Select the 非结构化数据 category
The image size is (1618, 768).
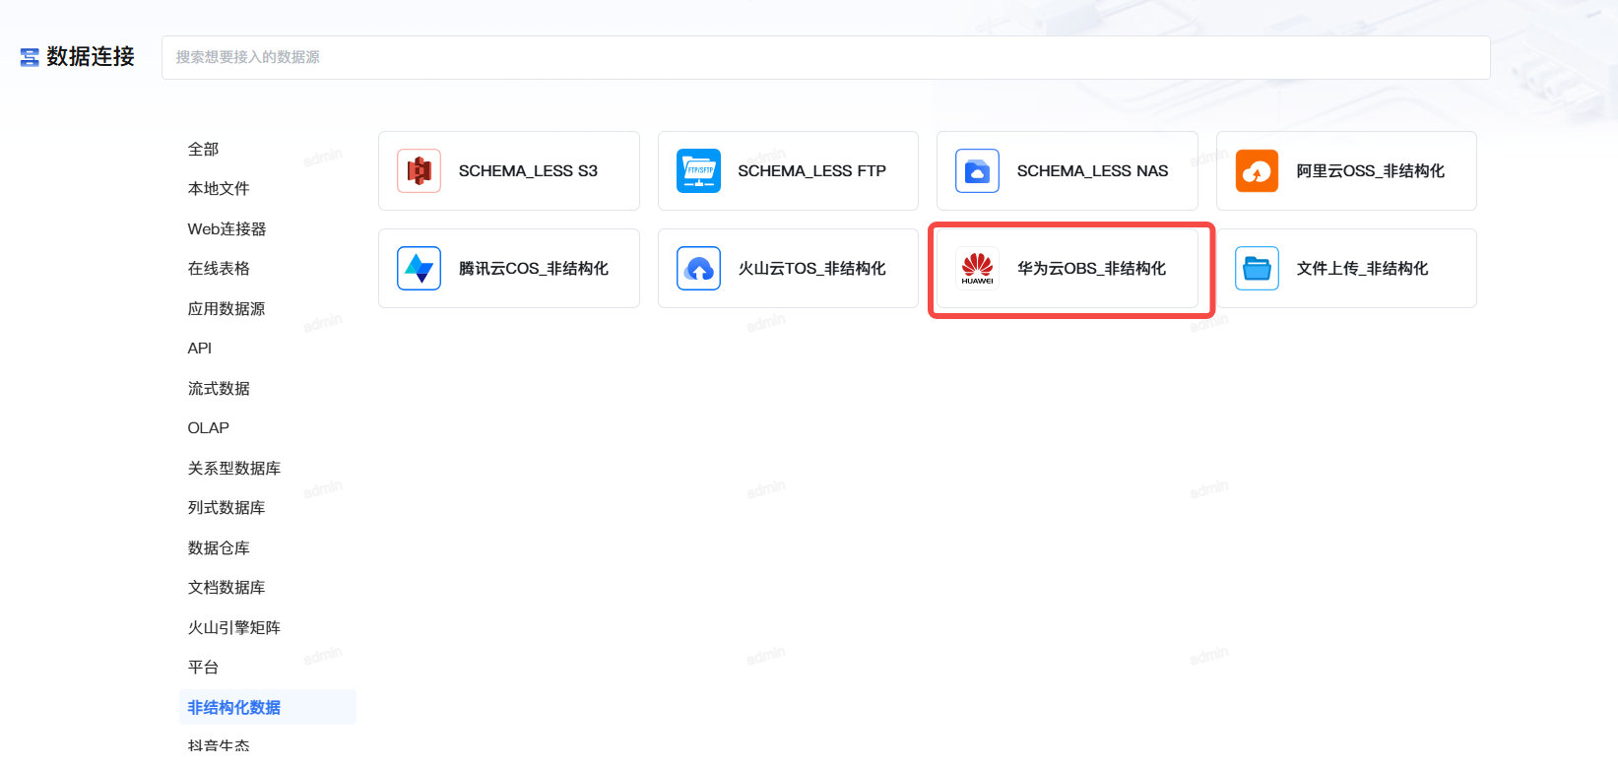pyautogui.click(x=234, y=707)
